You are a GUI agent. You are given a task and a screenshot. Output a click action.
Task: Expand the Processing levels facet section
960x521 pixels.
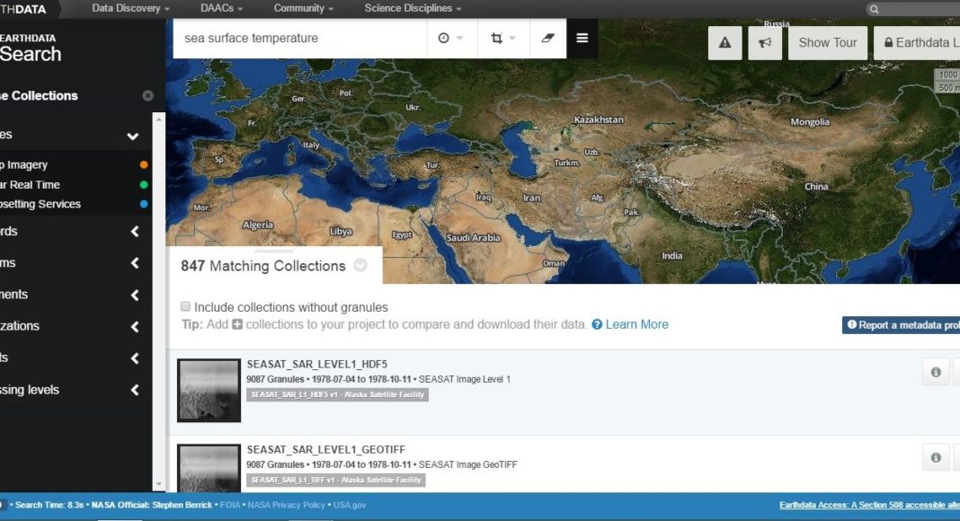[135, 390]
